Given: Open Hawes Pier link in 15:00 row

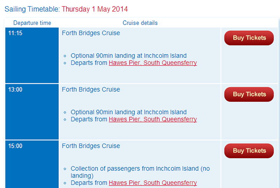Looking at the screenshot, I should coord(153,183).
